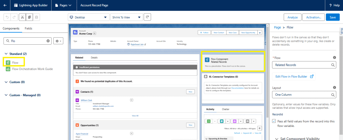The image size is (343, 140).
Task: Click the blue Flow Component icon
Action: coord(207,60)
